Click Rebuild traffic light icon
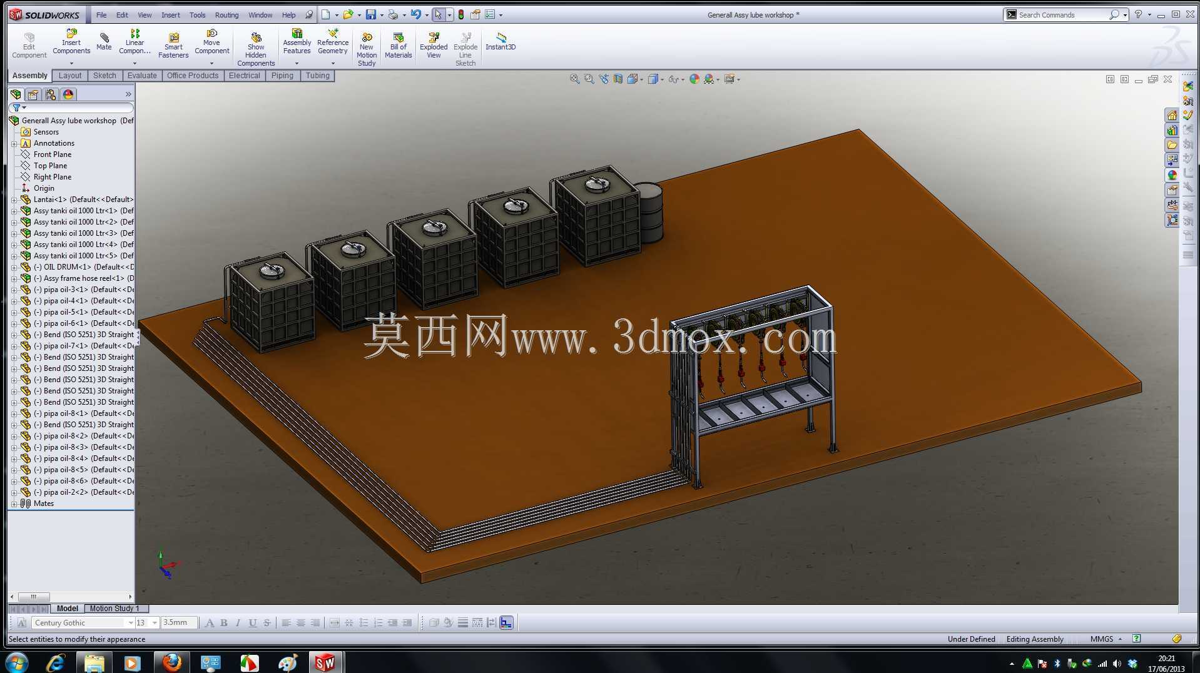The width and height of the screenshot is (1200, 673). click(461, 14)
